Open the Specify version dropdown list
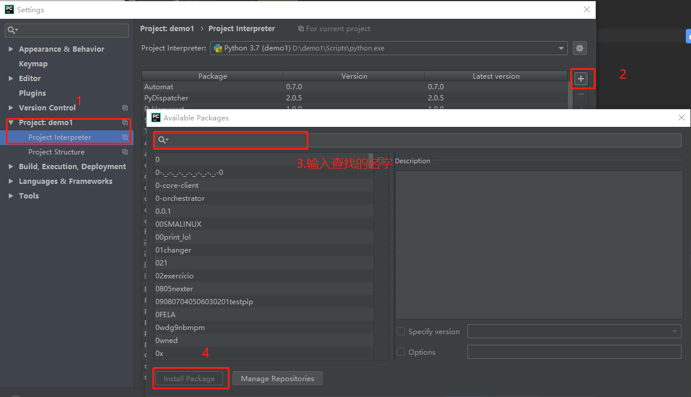691x397 pixels. click(675, 331)
